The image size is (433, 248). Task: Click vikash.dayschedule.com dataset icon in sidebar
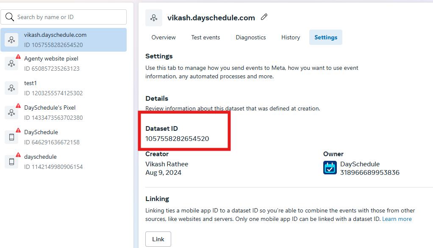point(11,40)
